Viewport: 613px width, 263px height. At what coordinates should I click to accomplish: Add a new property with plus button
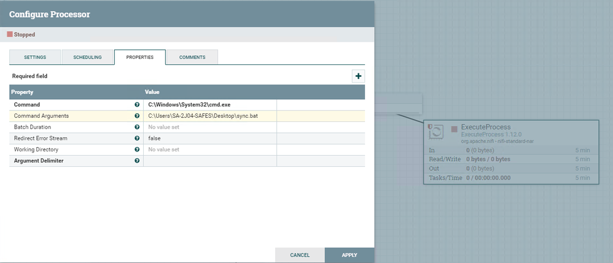click(358, 76)
